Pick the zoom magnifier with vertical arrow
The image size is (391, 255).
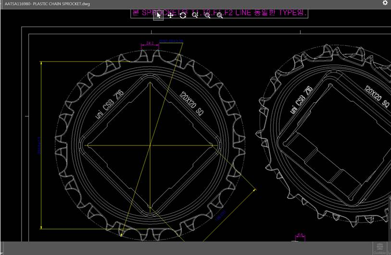pyautogui.click(x=195, y=15)
